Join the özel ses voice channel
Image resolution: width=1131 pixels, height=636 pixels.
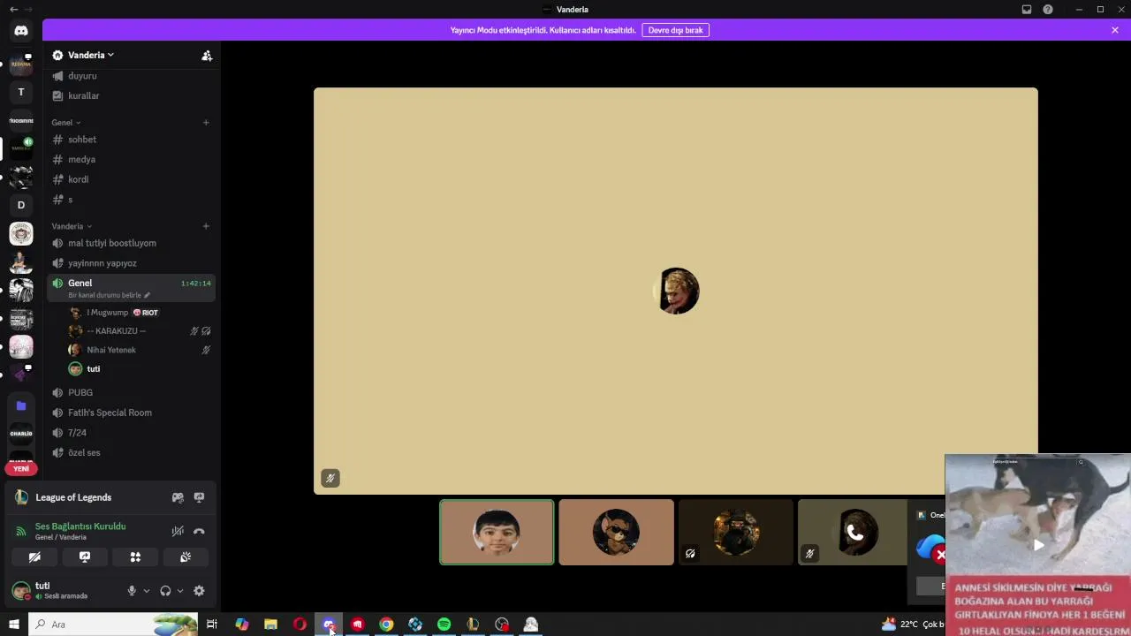pyautogui.click(x=131, y=452)
